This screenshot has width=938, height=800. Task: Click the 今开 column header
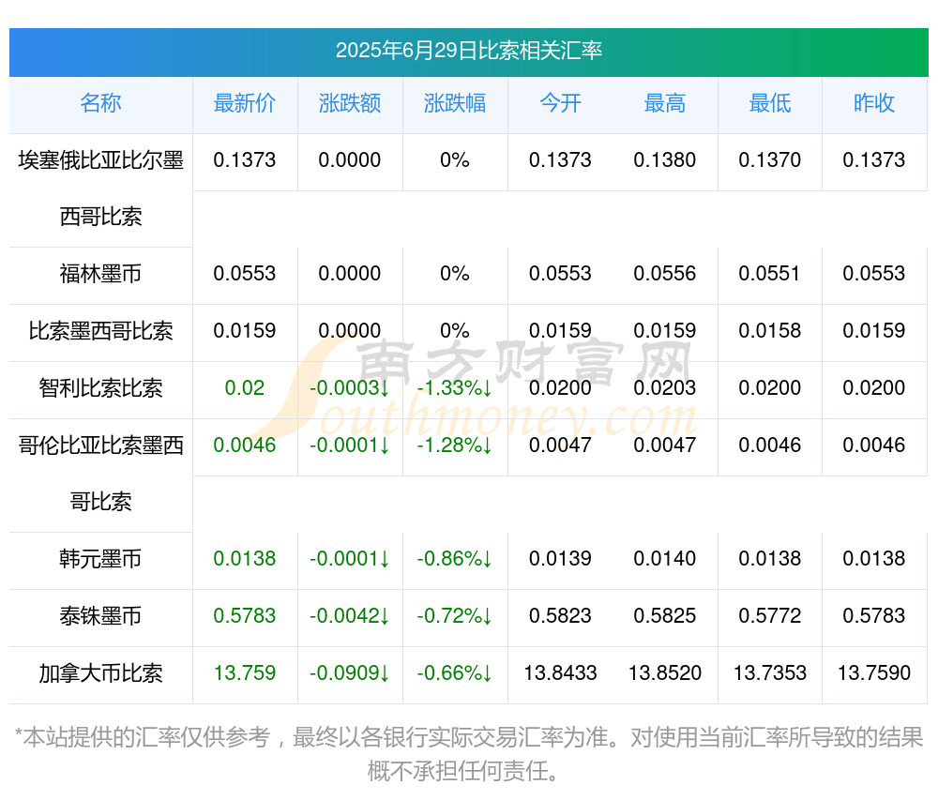click(560, 103)
